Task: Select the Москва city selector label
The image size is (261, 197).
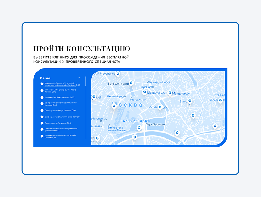Action: pyautogui.click(x=45, y=78)
